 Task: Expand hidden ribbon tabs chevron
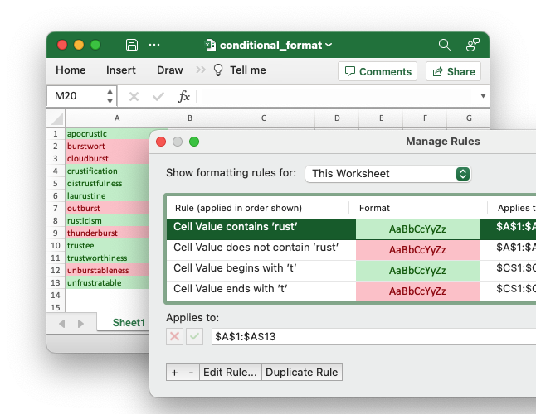[x=201, y=70]
